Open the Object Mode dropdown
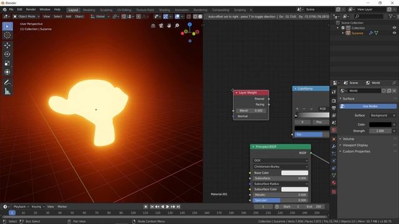399x224 pixels. pos(26,17)
